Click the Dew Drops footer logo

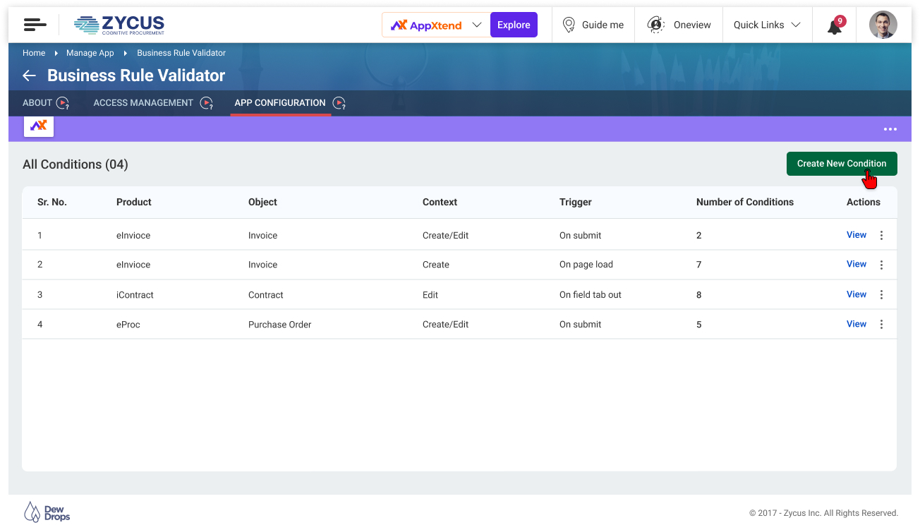47,512
